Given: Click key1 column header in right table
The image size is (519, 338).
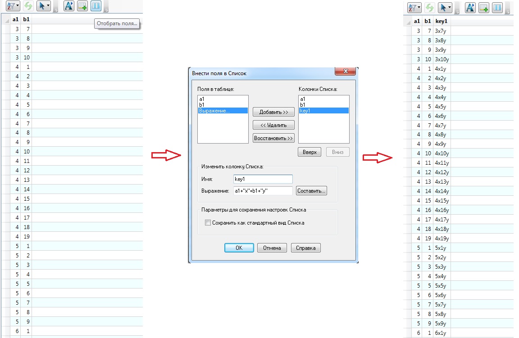Looking at the screenshot, I should click(442, 21).
